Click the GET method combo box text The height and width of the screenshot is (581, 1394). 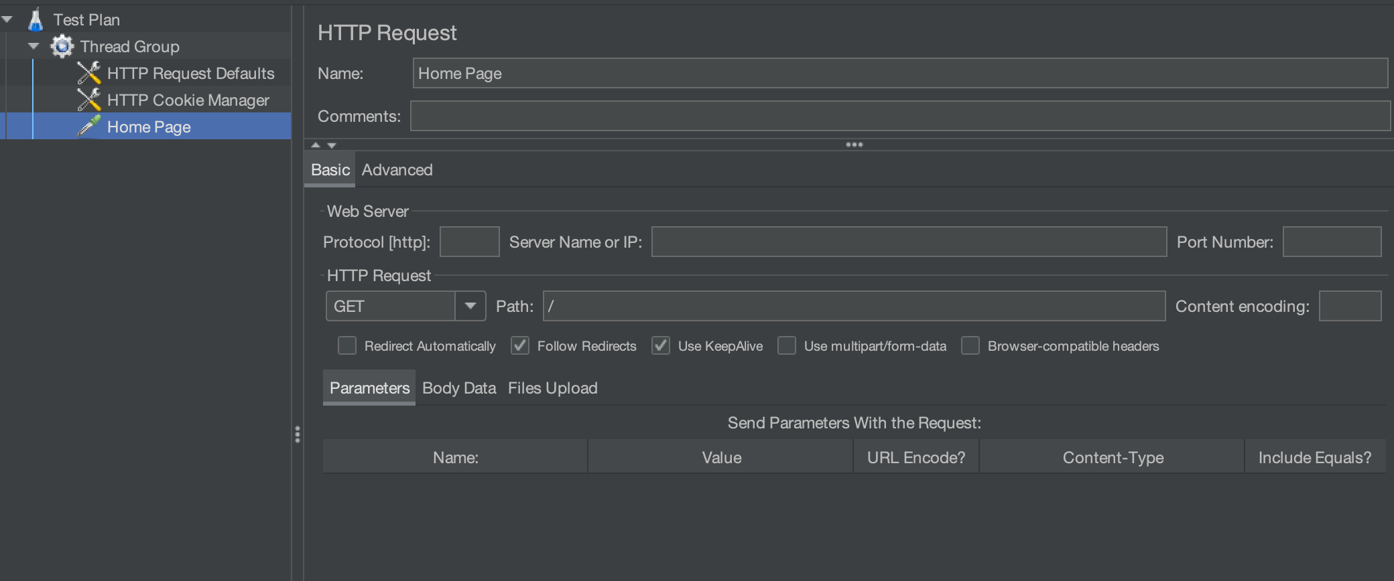(x=390, y=306)
